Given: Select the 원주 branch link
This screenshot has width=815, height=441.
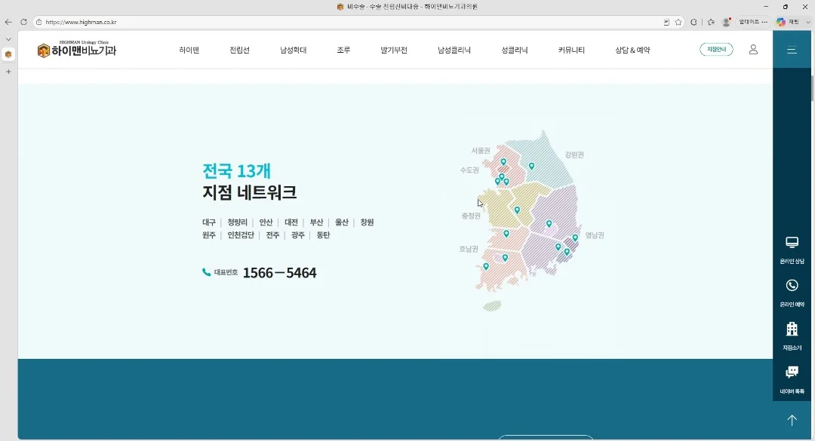Looking at the screenshot, I should (x=209, y=235).
